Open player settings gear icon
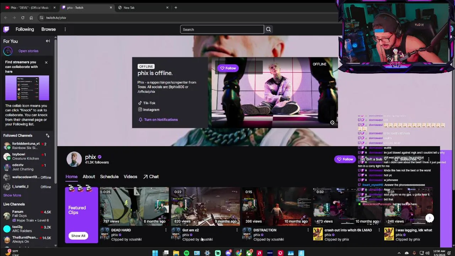This screenshot has width=455, height=256. (x=332, y=122)
